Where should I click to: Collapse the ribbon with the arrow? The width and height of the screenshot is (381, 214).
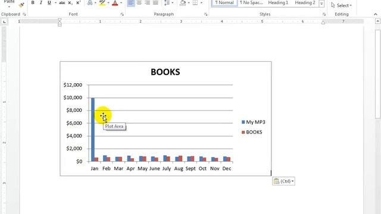pyautogui.click(x=376, y=14)
